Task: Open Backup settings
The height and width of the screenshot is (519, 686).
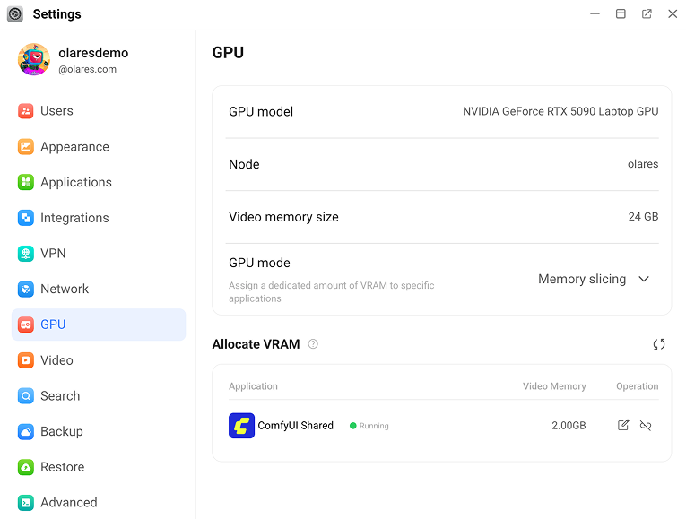Action: click(61, 431)
